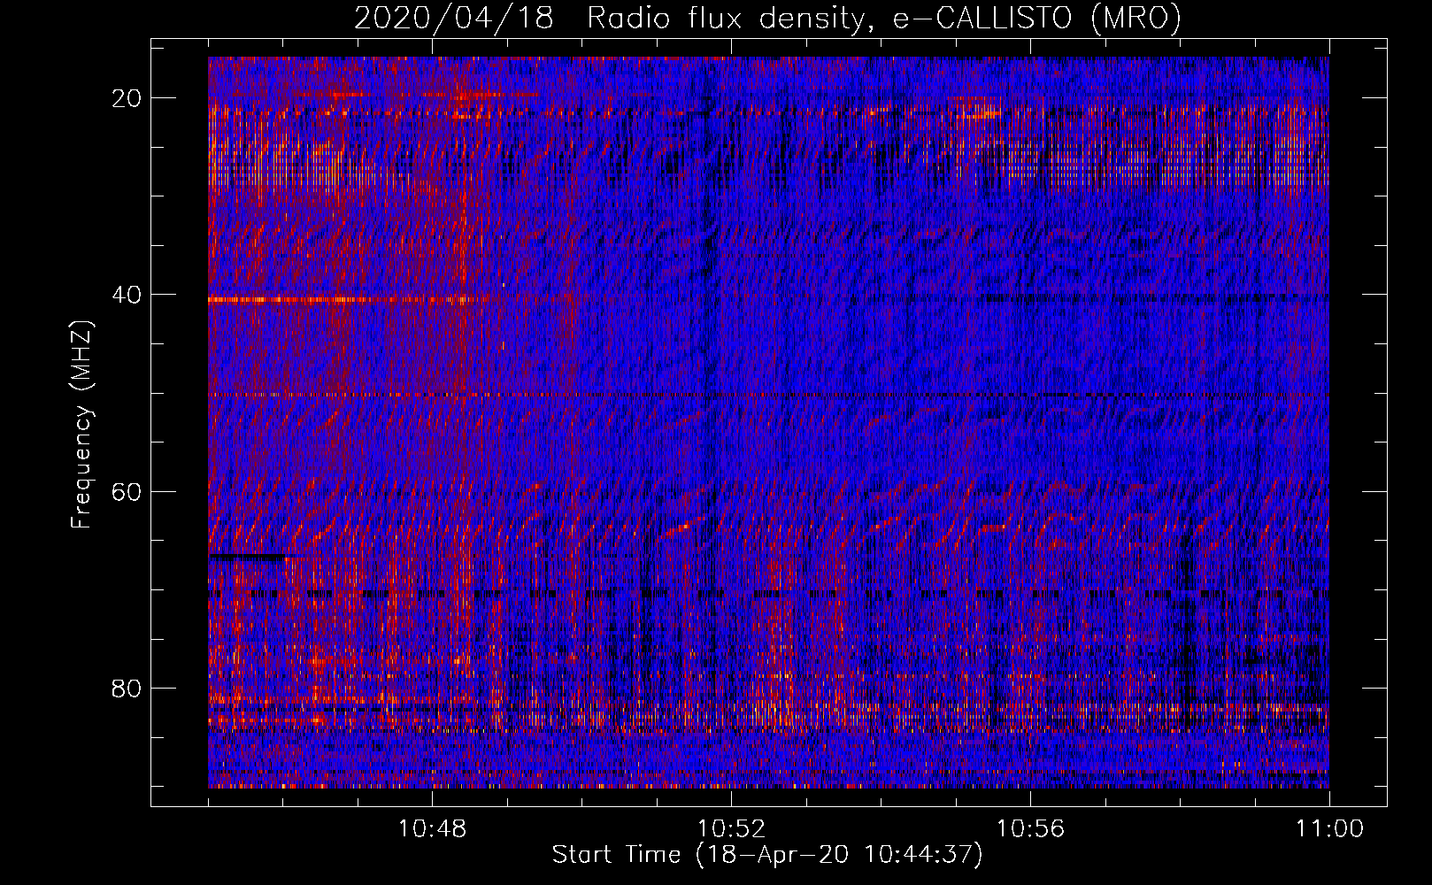Click the plot title "2020/04/18 Radio flux density, e-CALLISTO (MRO)"

click(x=767, y=19)
